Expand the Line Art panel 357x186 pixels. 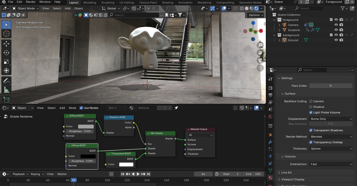[287, 173]
